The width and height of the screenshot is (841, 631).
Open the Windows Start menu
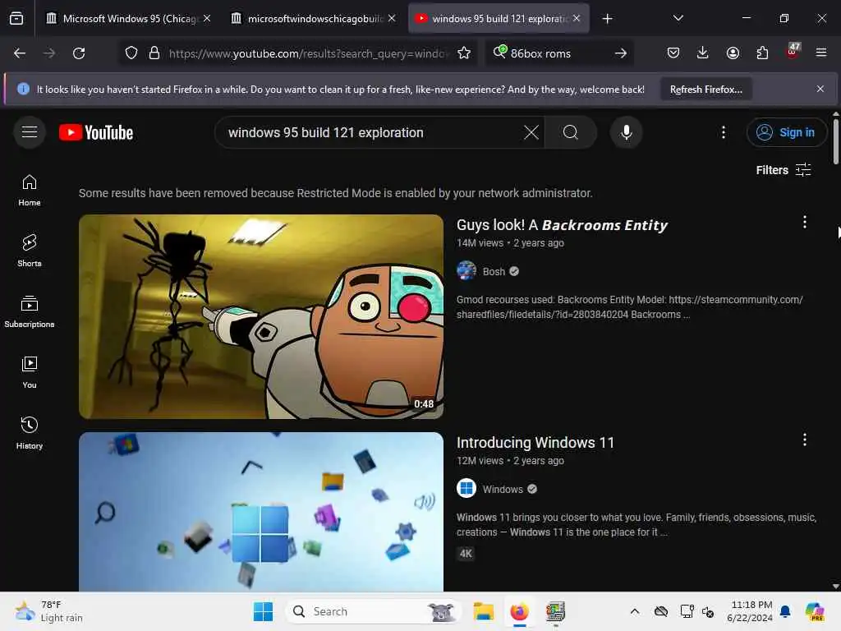(x=263, y=611)
